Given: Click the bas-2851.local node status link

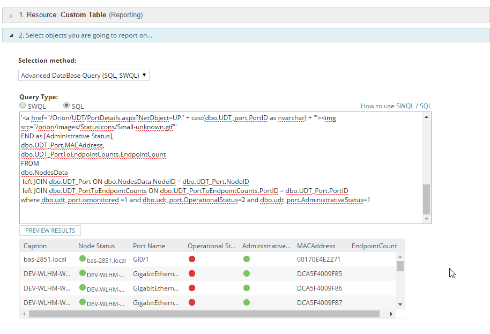Looking at the screenshot, I should [x=106, y=261].
